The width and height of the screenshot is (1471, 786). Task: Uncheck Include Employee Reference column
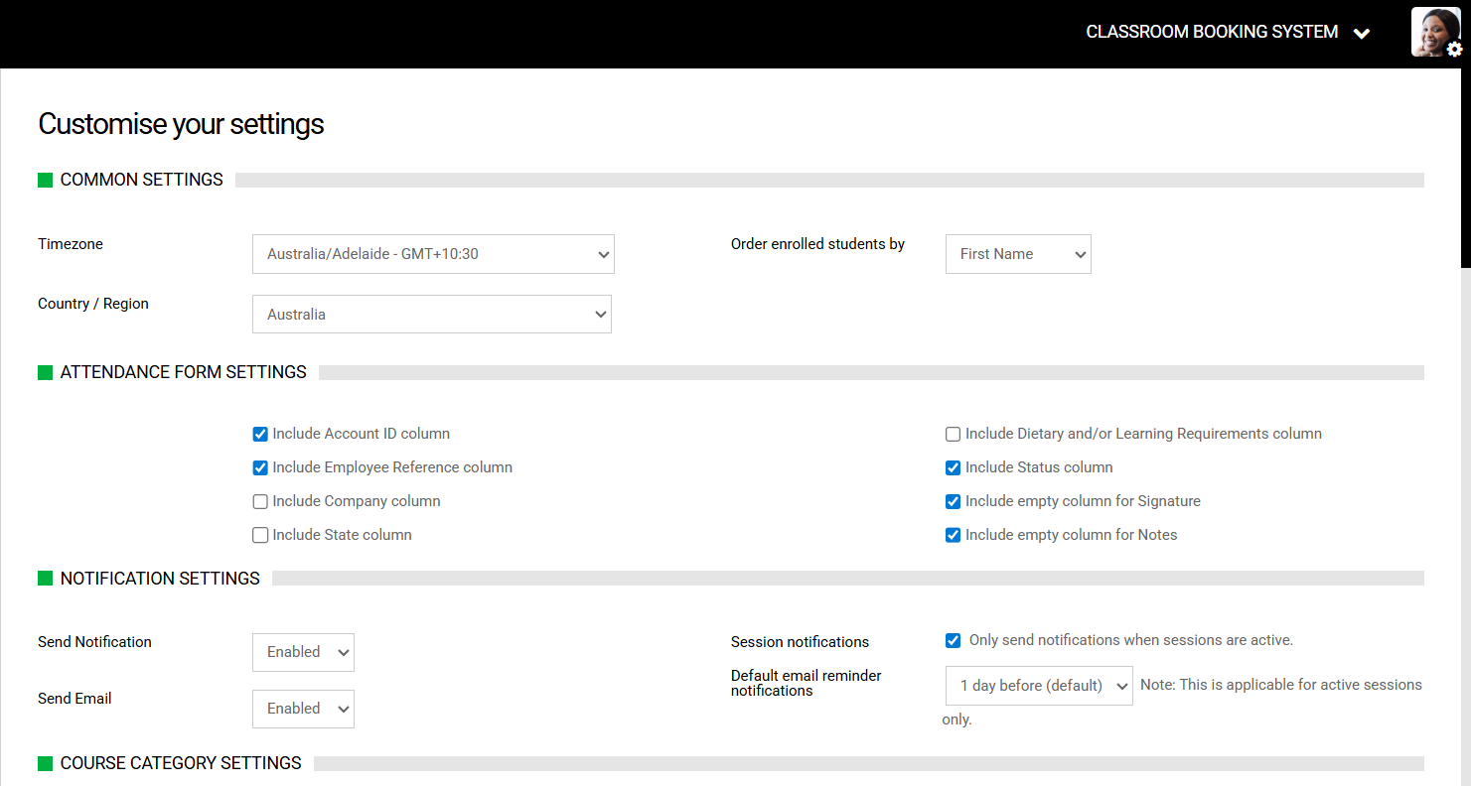pyautogui.click(x=260, y=467)
